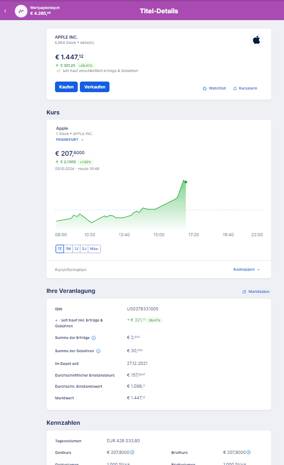The width and height of the screenshot is (284, 465).
Task: Click the Kursinformation label
Action: pyautogui.click(x=71, y=270)
